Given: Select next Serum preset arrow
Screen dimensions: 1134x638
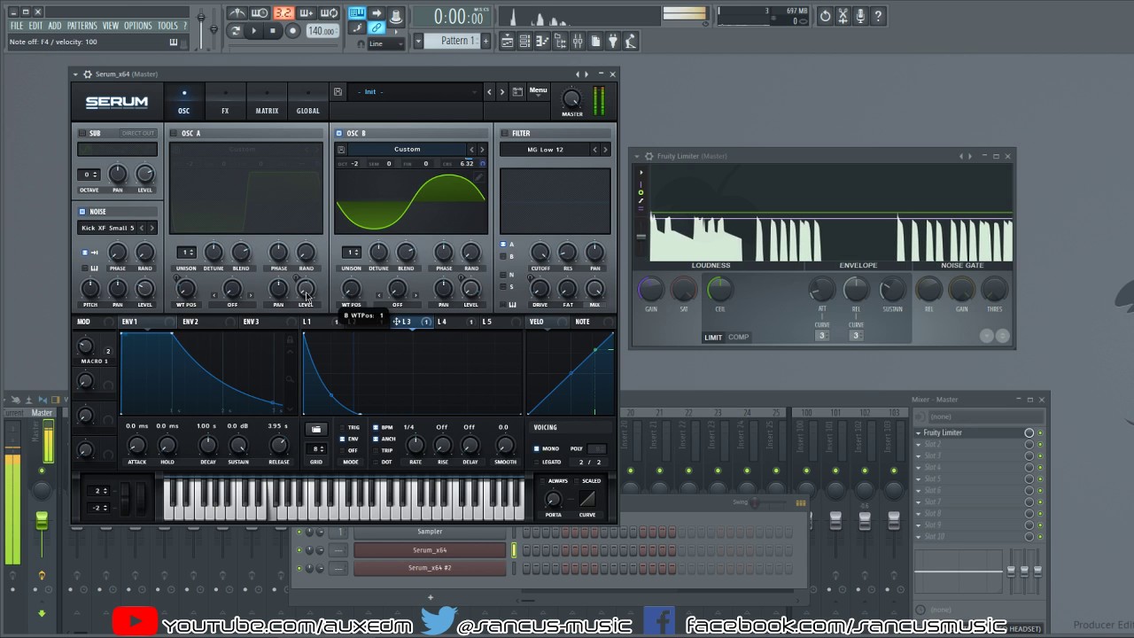Looking at the screenshot, I should pos(502,91).
